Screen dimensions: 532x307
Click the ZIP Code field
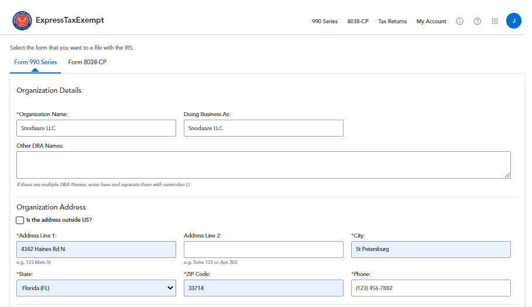[263, 288]
